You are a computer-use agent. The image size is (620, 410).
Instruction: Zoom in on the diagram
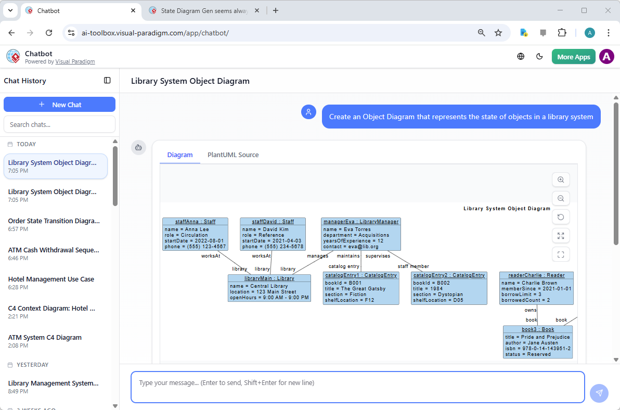click(561, 180)
